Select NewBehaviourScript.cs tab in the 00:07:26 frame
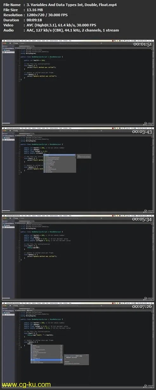Screen dimensions: 156x390 [x=25, y=308]
